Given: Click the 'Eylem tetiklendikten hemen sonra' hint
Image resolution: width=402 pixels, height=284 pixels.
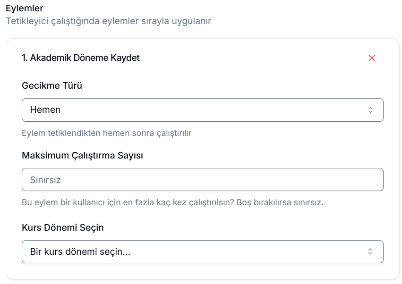Looking at the screenshot, I should 106,133.
